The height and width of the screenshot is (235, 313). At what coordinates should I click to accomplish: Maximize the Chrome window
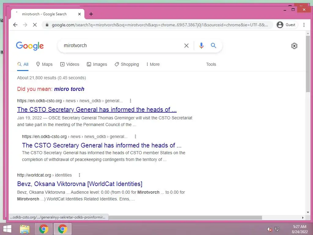(x=293, y=9)
